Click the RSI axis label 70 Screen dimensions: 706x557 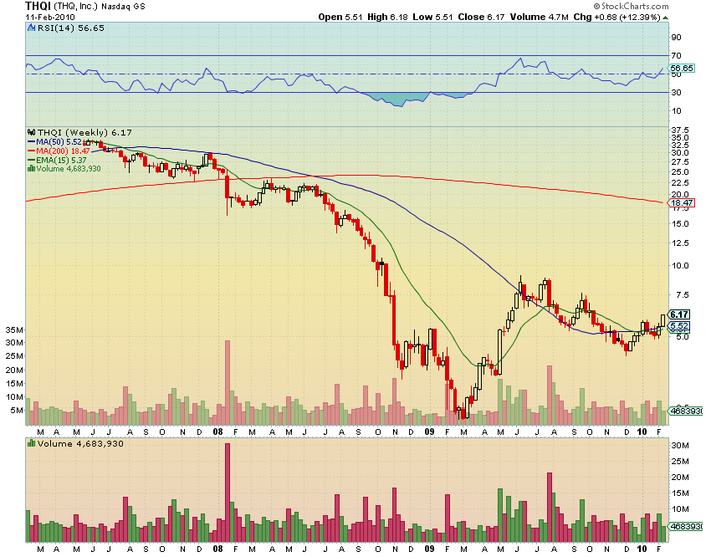(x=676, y=56)
